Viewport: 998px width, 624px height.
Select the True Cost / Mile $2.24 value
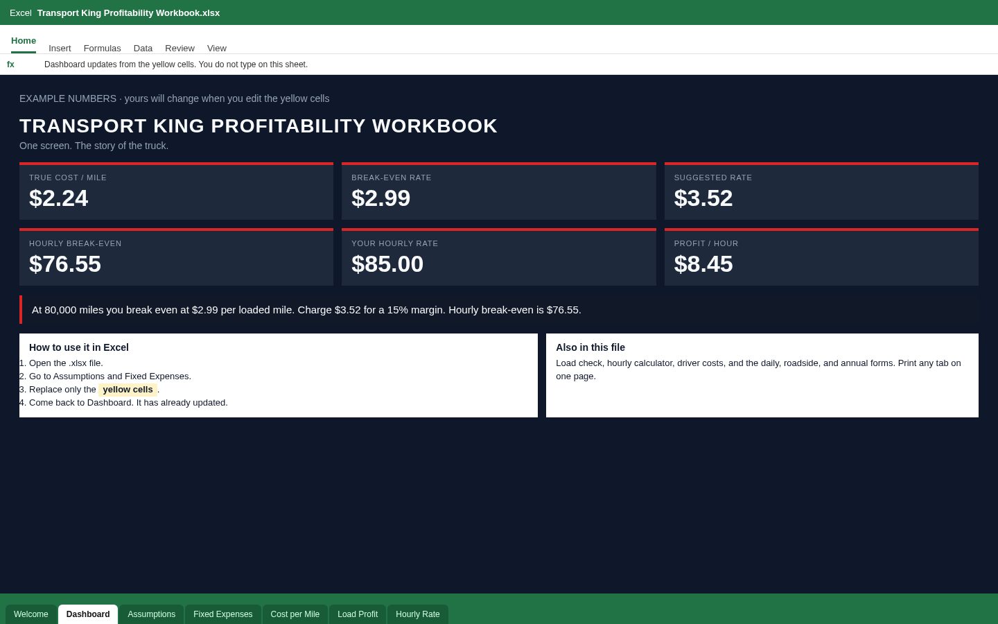point(58,198)
